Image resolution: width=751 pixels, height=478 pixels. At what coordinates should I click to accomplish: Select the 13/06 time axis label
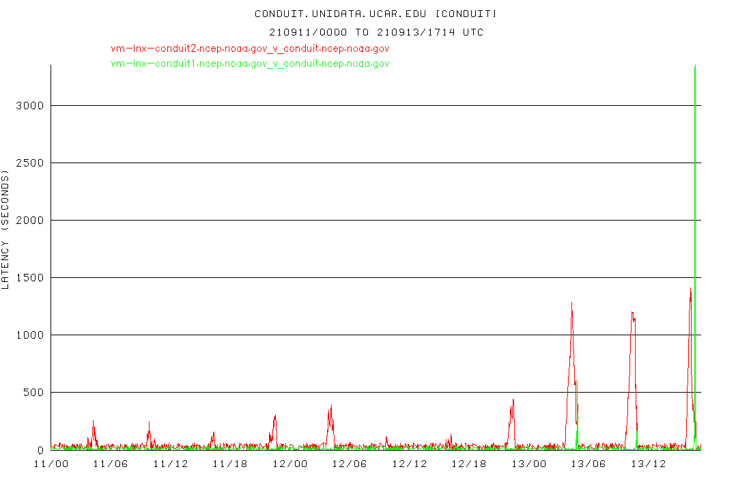589,464
